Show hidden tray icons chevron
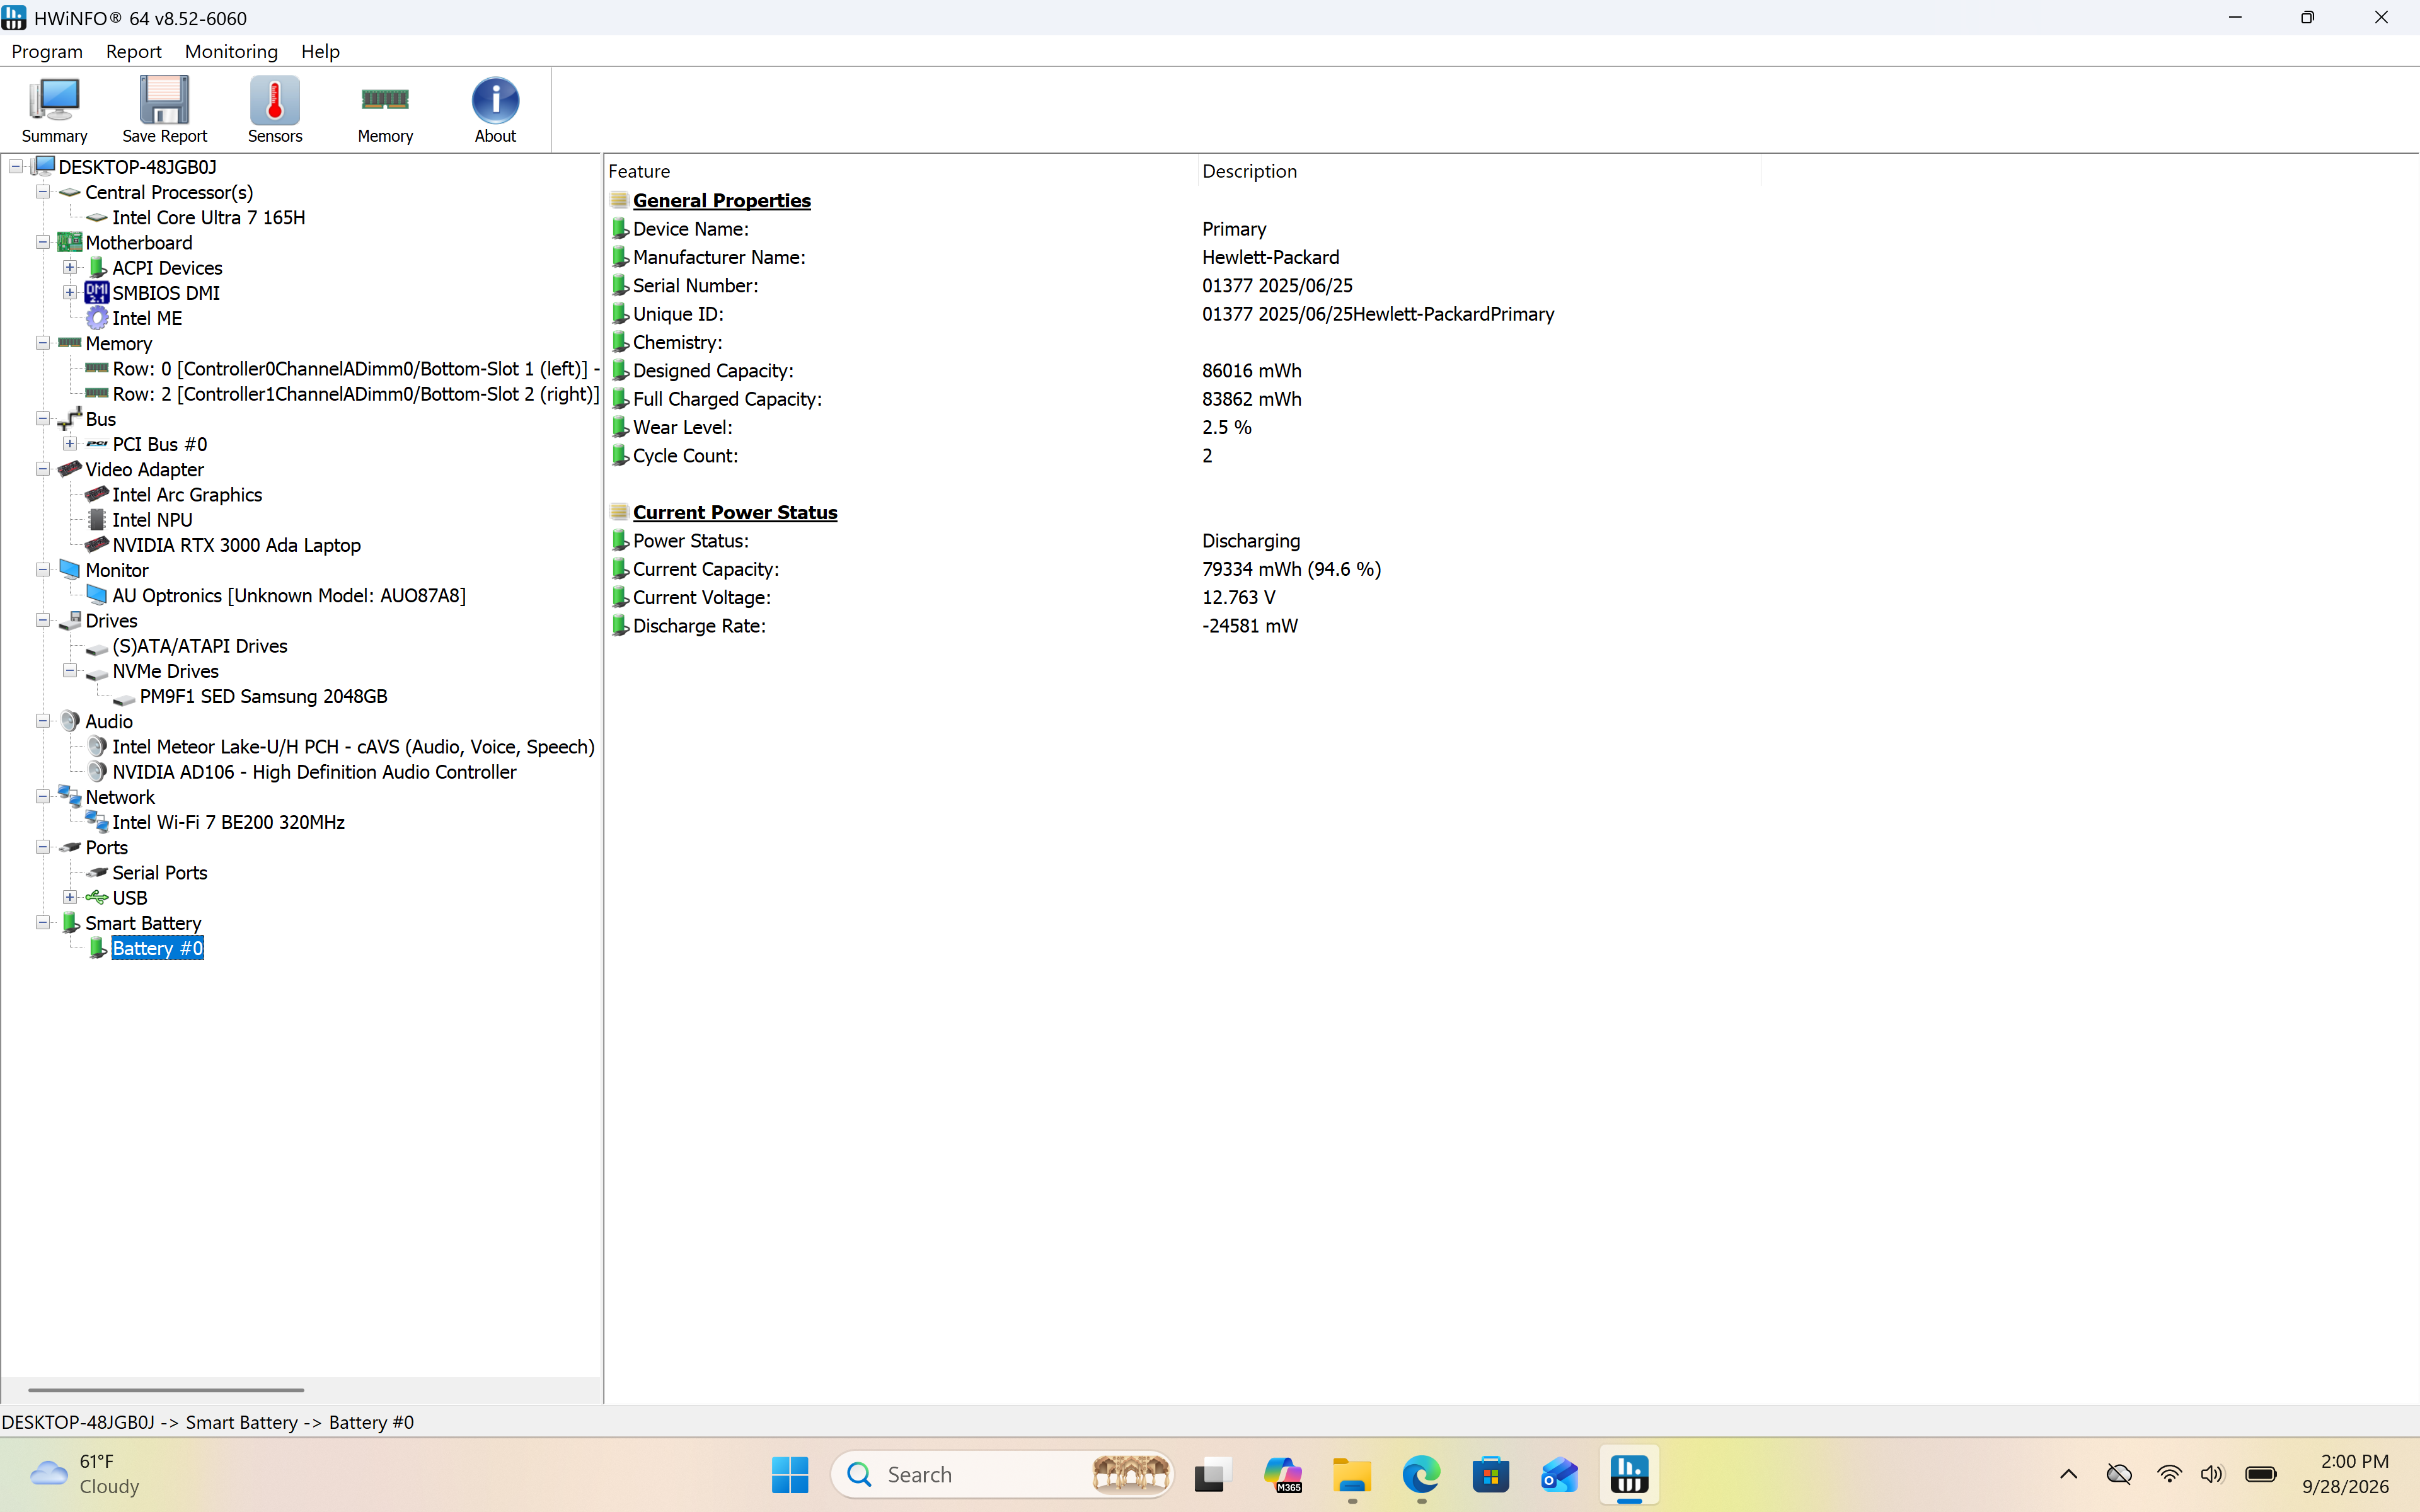The height and width of the screenshot is (1512, 2420). (2069, 1474)
